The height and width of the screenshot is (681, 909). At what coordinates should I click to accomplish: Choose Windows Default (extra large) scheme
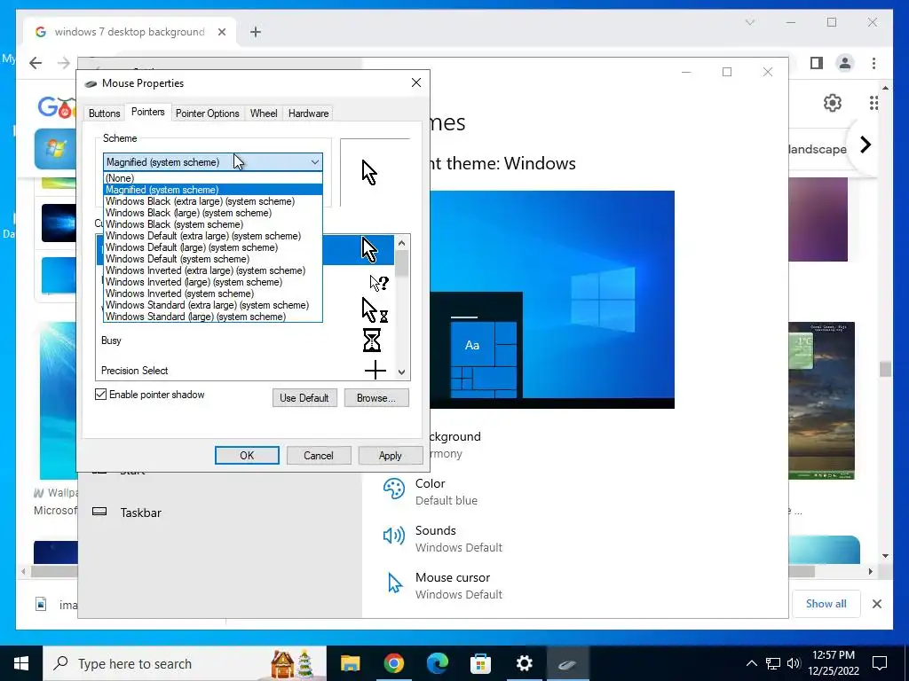(213, 236)
